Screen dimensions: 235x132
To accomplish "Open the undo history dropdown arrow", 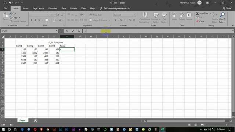I will point(12,3).
